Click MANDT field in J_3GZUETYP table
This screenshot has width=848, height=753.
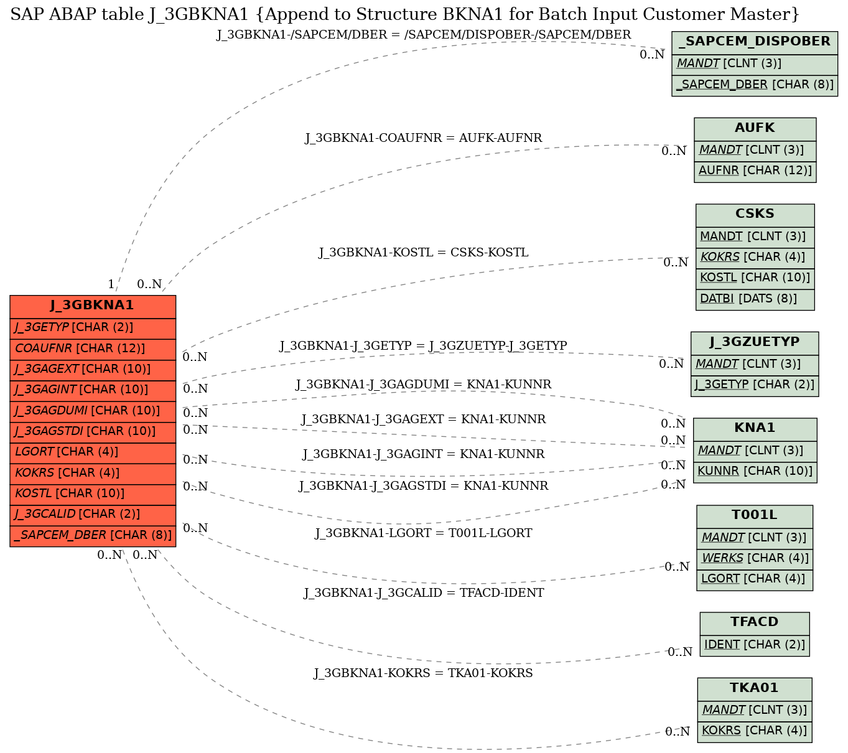pos(755,365)
